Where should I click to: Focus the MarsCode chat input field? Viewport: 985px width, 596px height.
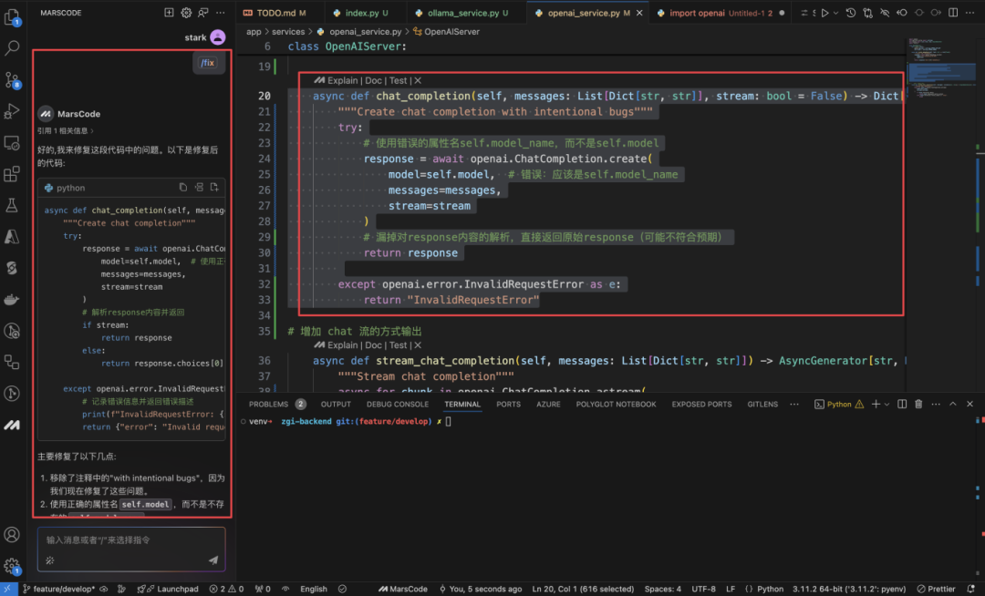131,539
